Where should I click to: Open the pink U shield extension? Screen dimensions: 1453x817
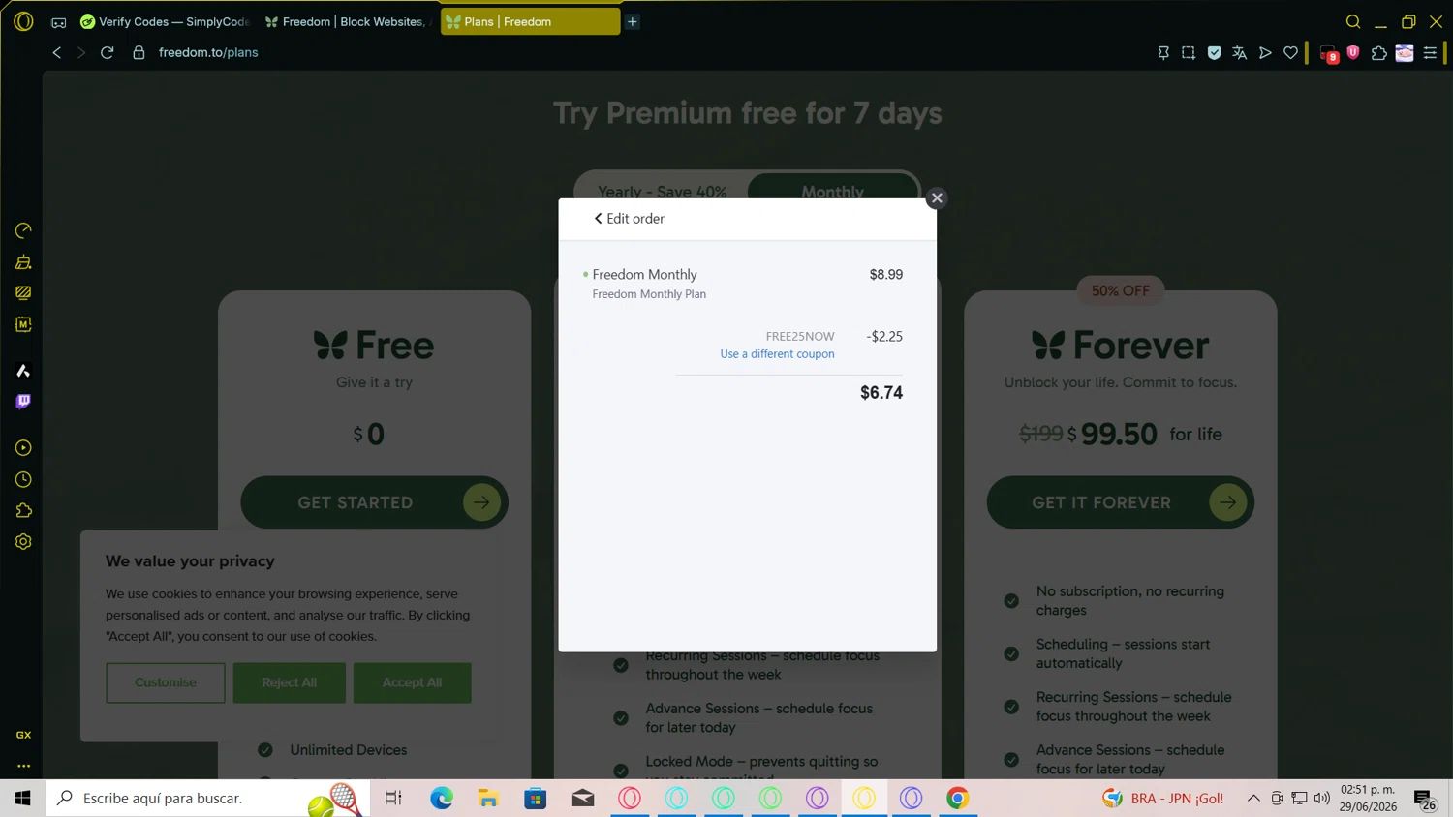pos(1353,52)
